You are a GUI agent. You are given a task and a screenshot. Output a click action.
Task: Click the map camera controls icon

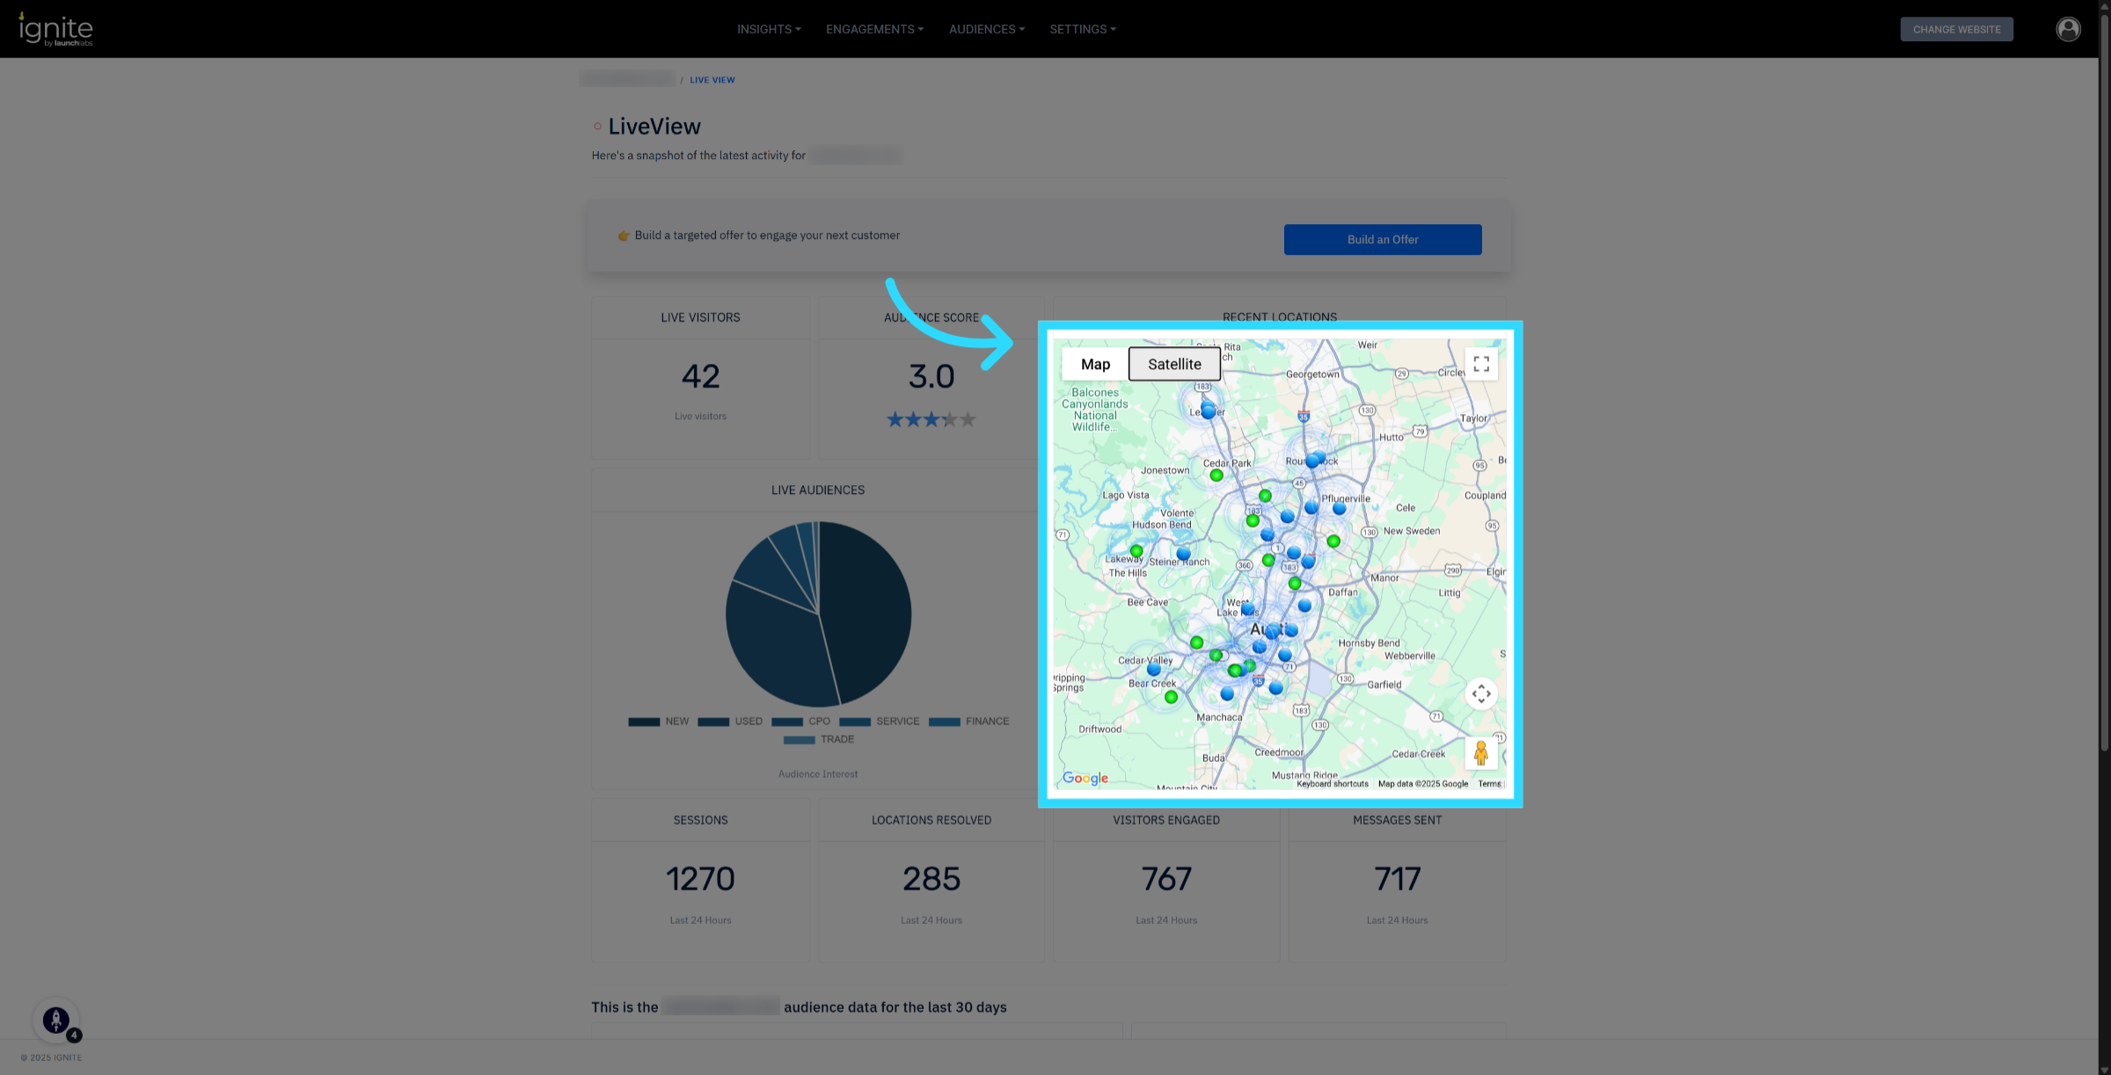tap(1481, 694)
